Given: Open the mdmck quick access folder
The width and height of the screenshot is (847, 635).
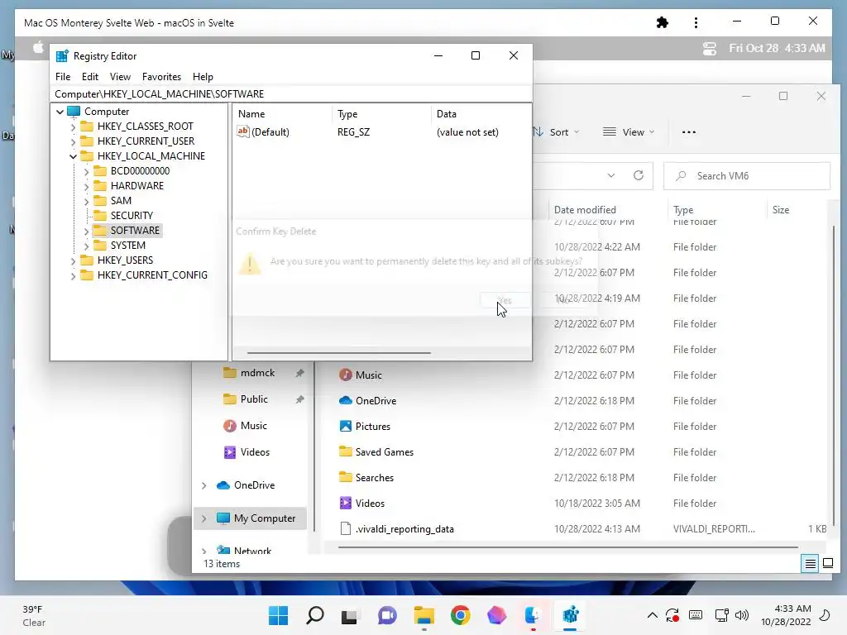Looking at the screenshot, I should tap(257, 373).
